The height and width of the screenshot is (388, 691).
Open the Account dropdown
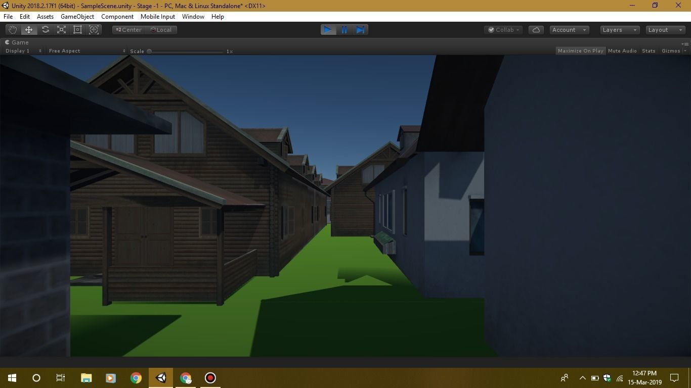point(569,30)
